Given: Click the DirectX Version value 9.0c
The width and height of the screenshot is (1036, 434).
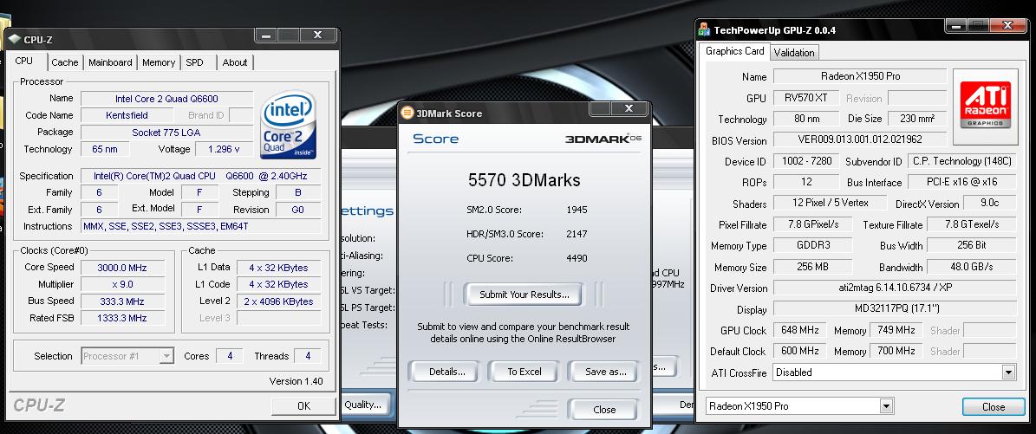Looking at the screenshot, I should pos(990,203).
